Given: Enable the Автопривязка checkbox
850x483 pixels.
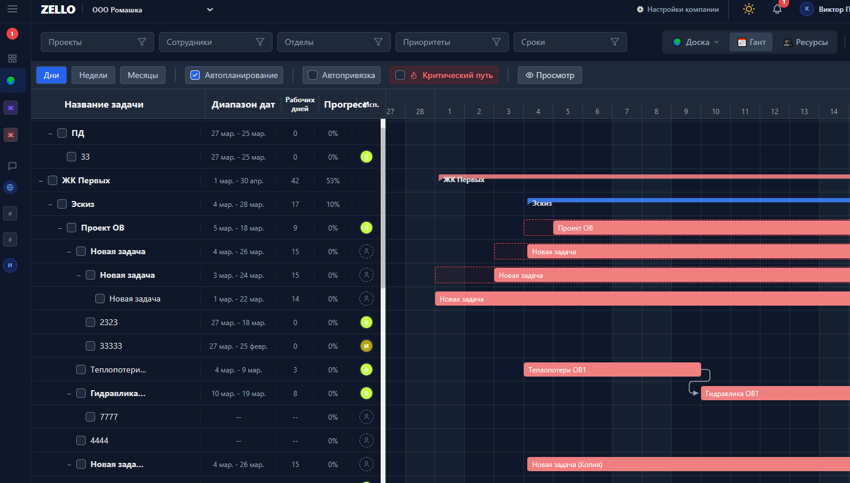Looking at the screenshot, I should [x=313, y=75].
